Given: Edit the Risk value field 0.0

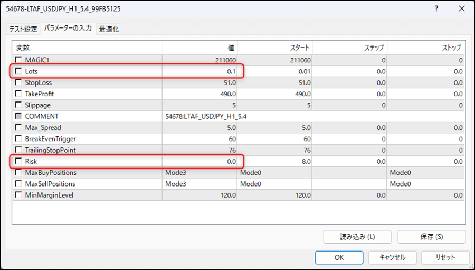Looking at the screenshot, I should 201,161.
